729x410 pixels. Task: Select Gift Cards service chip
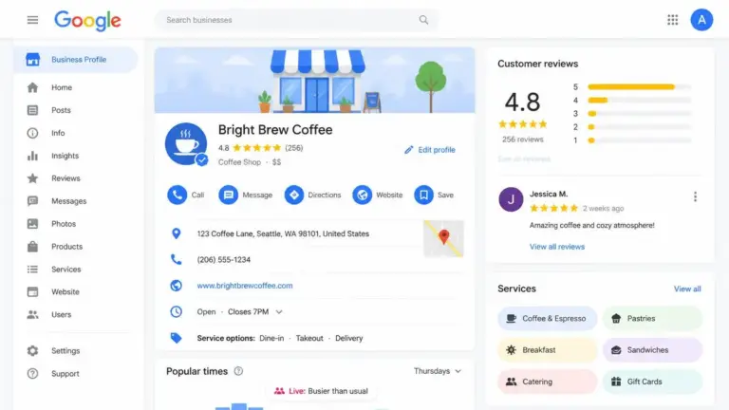pyautogui.click(x=652, y=382)
